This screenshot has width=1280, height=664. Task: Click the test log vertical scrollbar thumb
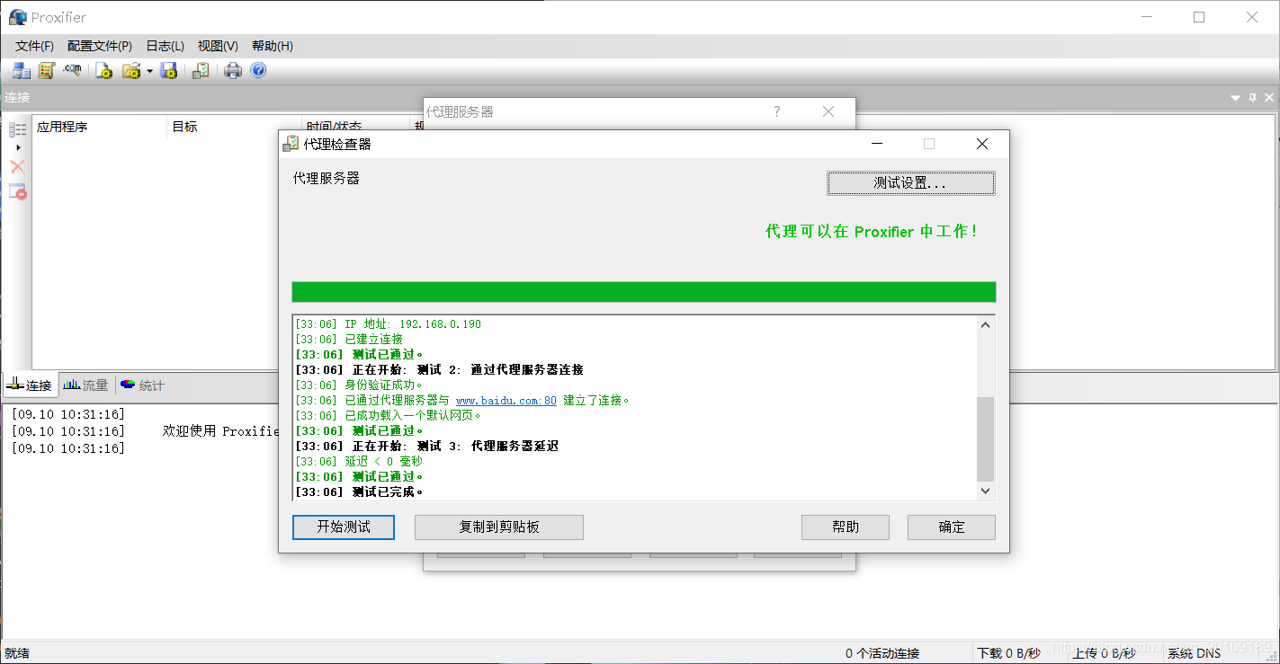pos(985,439)
